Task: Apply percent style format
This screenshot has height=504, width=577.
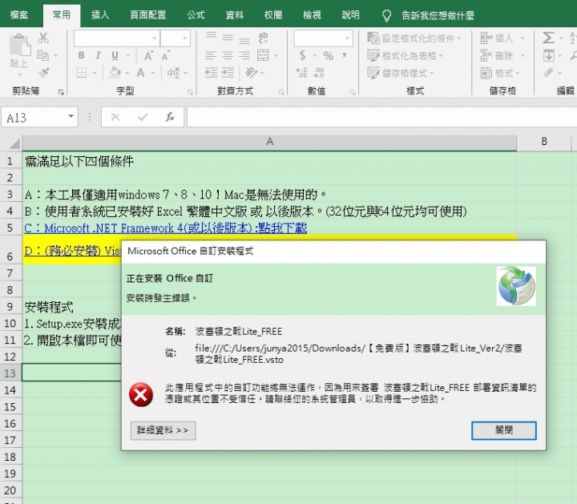Action: (x=329, y=56)
